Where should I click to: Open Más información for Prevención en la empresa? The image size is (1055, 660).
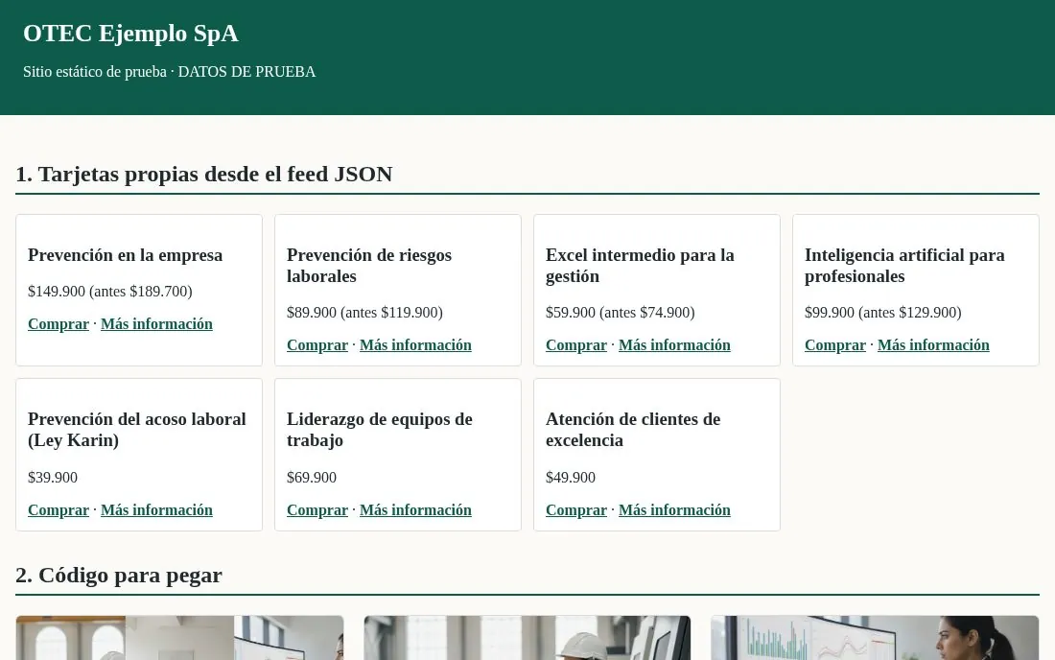tap(156, 324)
